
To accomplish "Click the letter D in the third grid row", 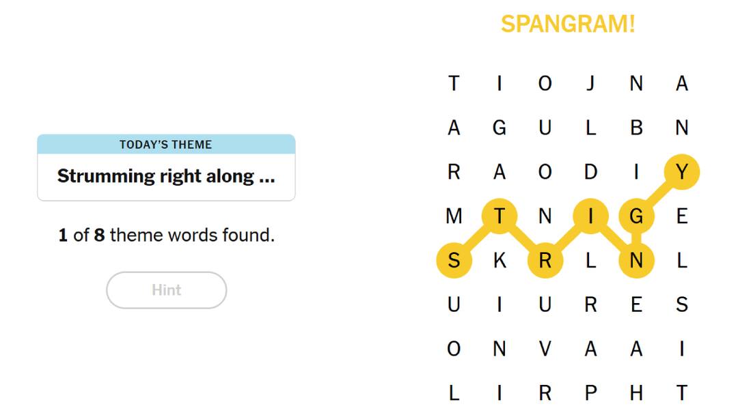I will tap(590, 172).
